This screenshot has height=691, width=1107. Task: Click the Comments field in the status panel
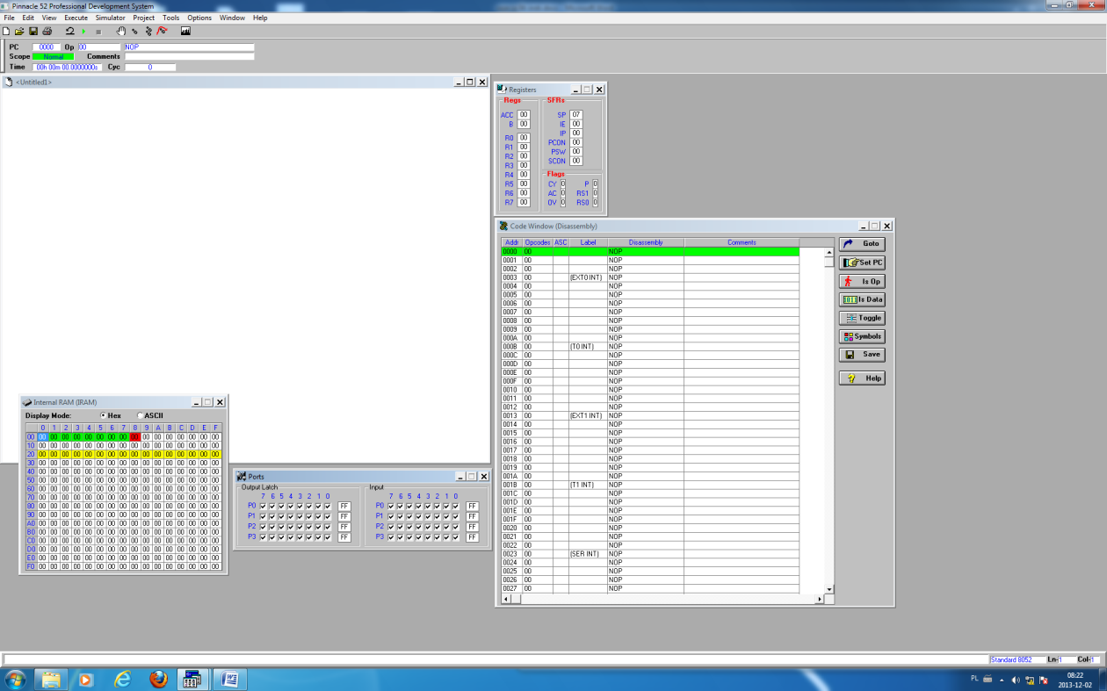[189, 56]
